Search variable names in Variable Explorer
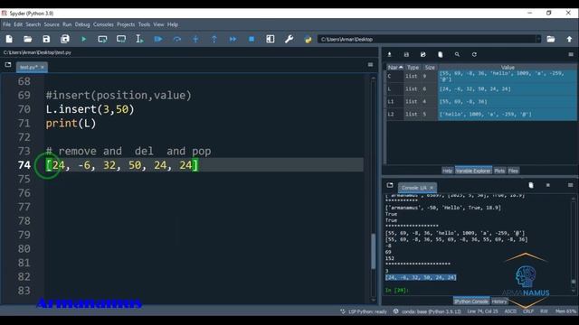 (x=457, y=54)
